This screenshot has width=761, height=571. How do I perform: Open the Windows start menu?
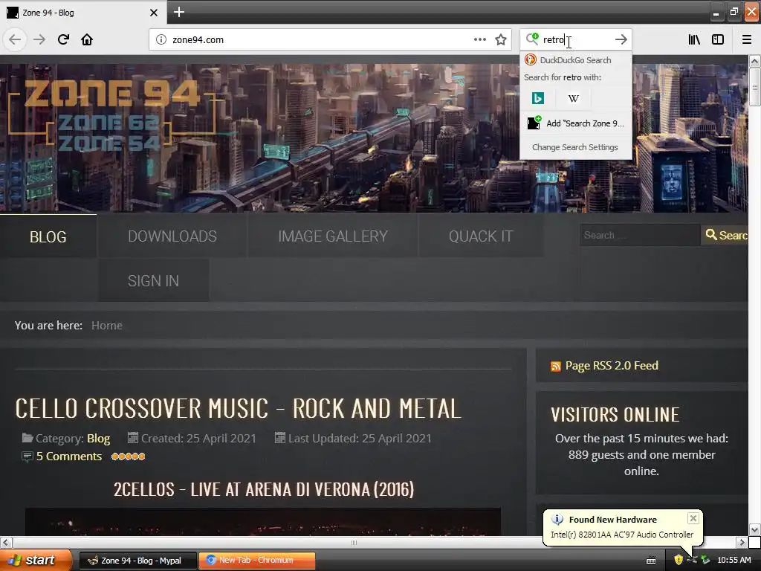tap(36, 560)
